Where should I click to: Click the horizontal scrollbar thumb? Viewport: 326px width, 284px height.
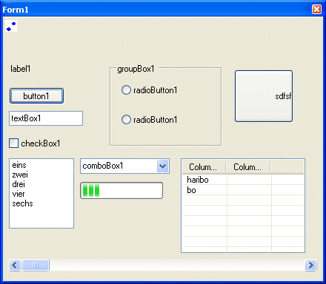[x=36, y=266]
